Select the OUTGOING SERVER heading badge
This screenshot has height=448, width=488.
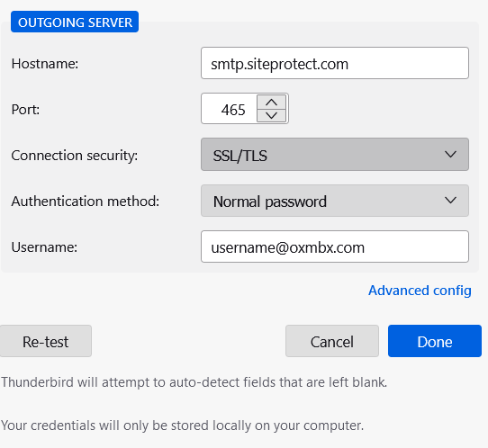[75, 22]
